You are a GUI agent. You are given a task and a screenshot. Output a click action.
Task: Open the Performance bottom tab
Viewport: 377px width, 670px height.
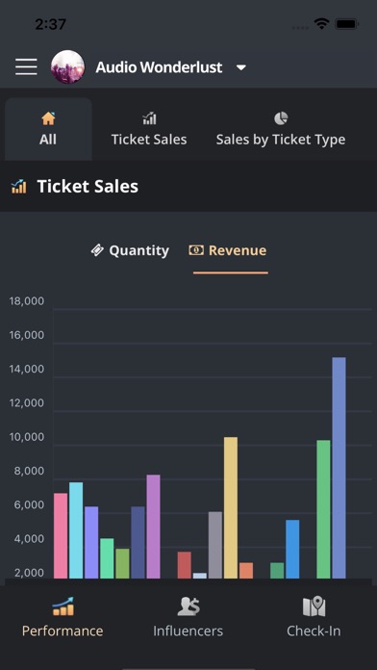click(63, 617)
